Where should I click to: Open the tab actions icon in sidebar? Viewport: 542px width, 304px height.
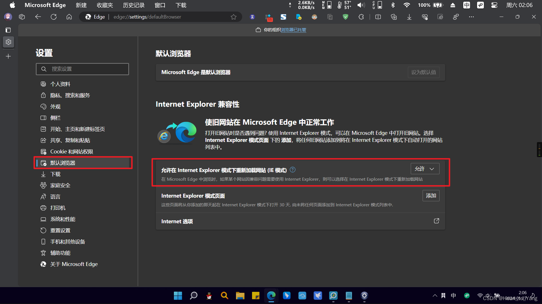(x=8, y=30)
